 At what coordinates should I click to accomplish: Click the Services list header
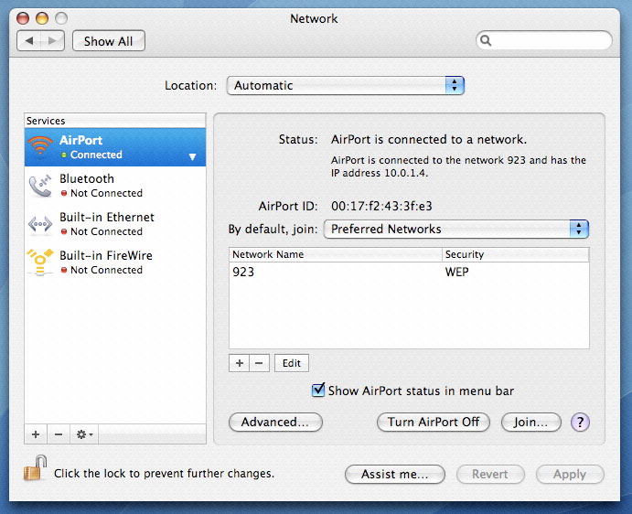[115, 121]
